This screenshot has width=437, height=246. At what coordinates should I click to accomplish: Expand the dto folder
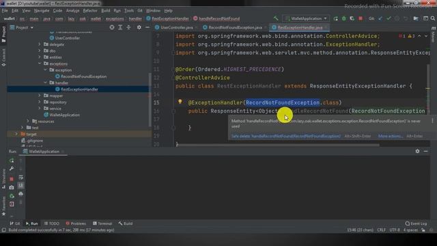[x=40, y=51]
